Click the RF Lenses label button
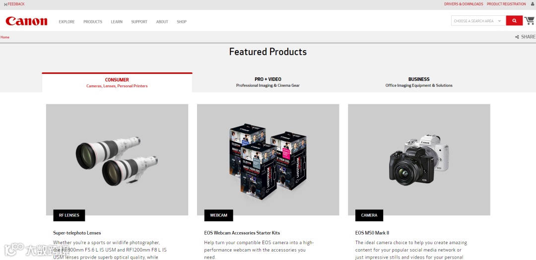This screenshot has height=260, width=536. 69,215
